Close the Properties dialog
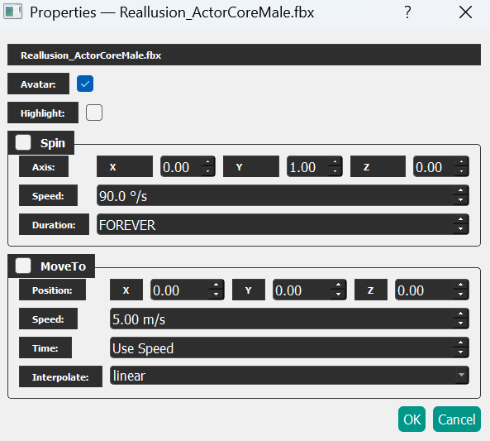The height and width of the screenshot is (441, 490). pyautogui.click(x=466, y=12)
